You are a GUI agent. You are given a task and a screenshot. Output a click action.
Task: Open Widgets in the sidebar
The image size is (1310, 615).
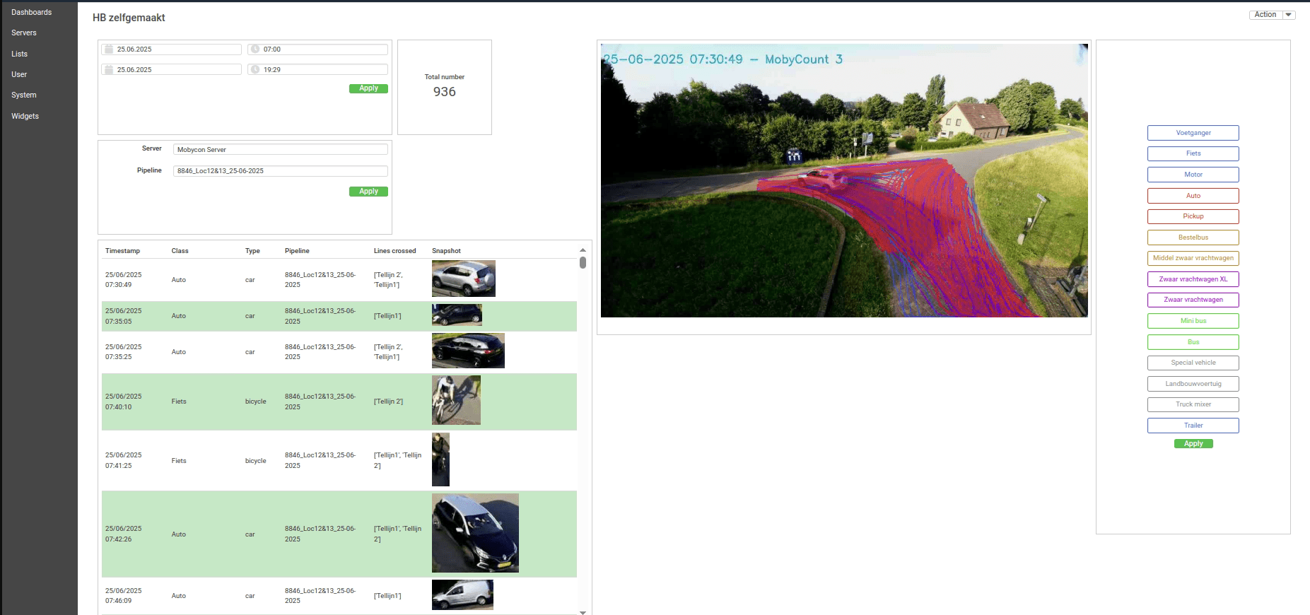pyautogui.click(x=25, y=117)
